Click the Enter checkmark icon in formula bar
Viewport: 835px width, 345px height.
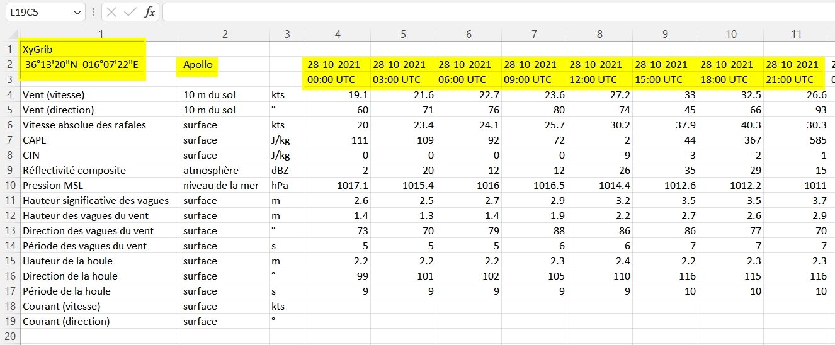130,12
